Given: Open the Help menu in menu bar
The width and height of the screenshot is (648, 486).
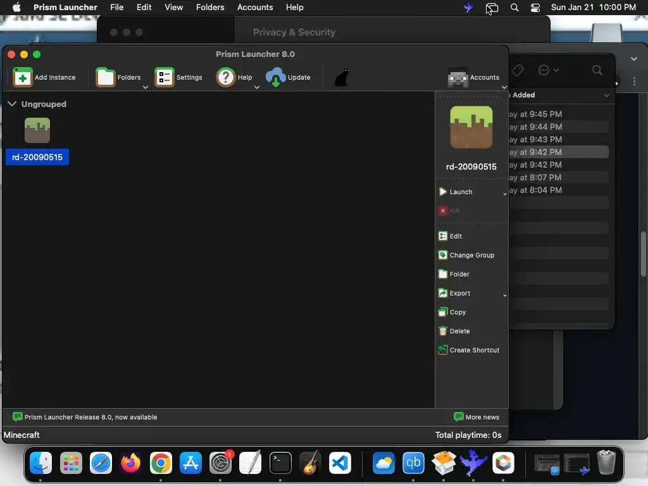Looking at the screenshot, I should coord(295,7).
